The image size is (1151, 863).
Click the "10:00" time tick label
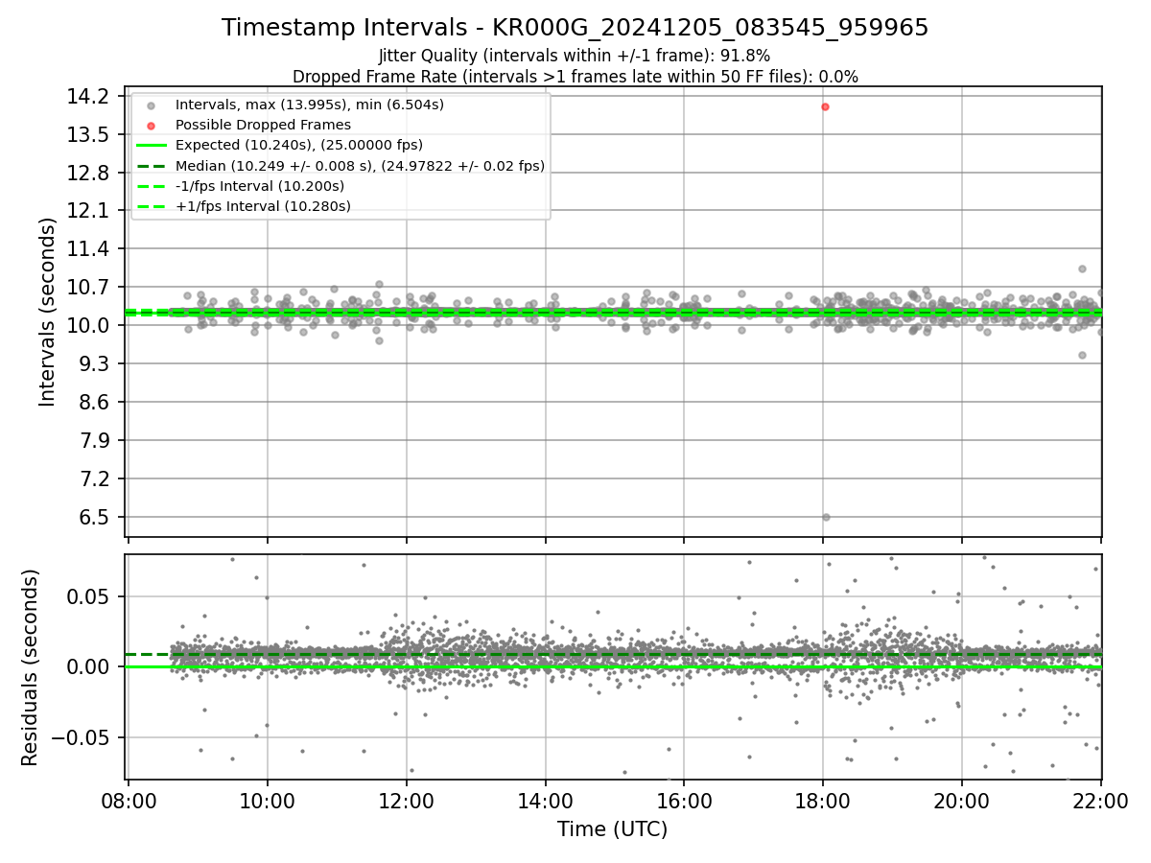click(x=268, y=802)
